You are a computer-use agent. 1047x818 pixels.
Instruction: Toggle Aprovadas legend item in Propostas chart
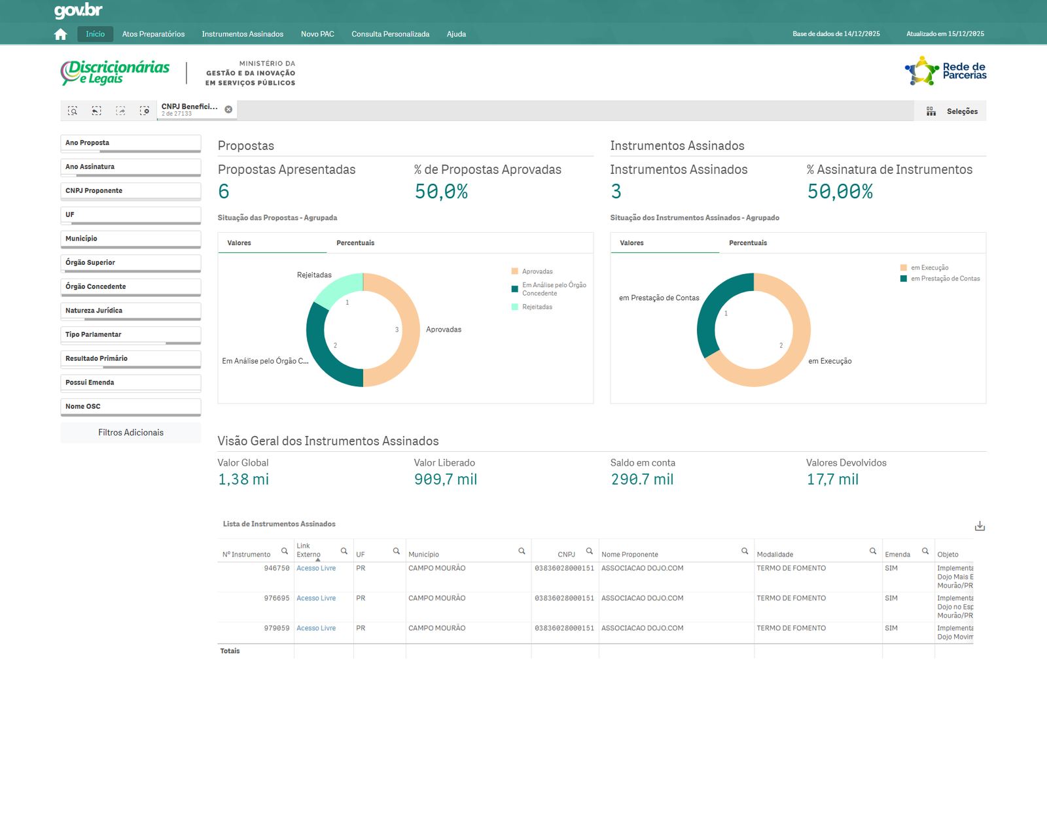[537, 271]
